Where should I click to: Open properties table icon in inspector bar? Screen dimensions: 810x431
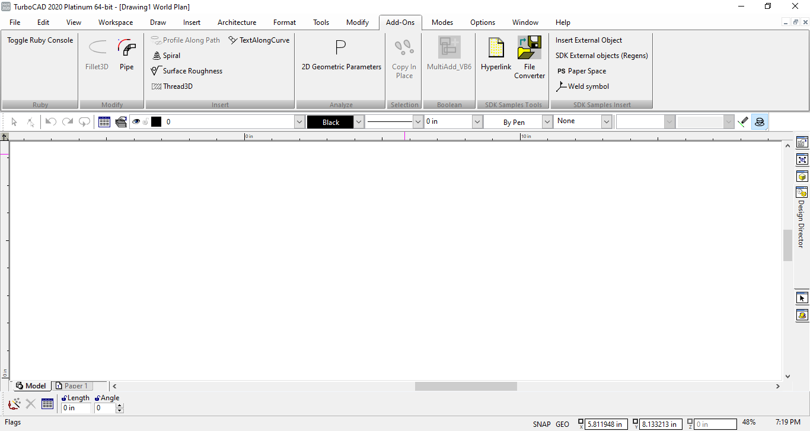coord(47,404)
